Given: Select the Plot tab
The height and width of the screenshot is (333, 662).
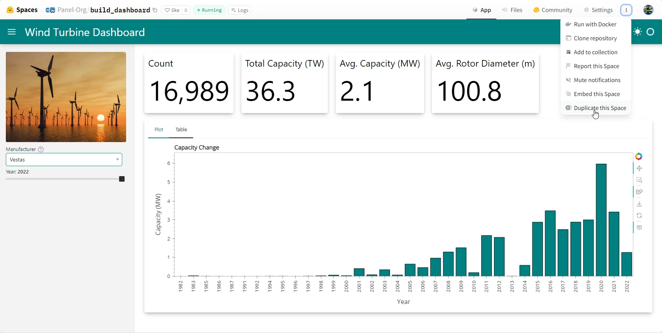Looking at the screenshot, I should click(x=159, y=130).
